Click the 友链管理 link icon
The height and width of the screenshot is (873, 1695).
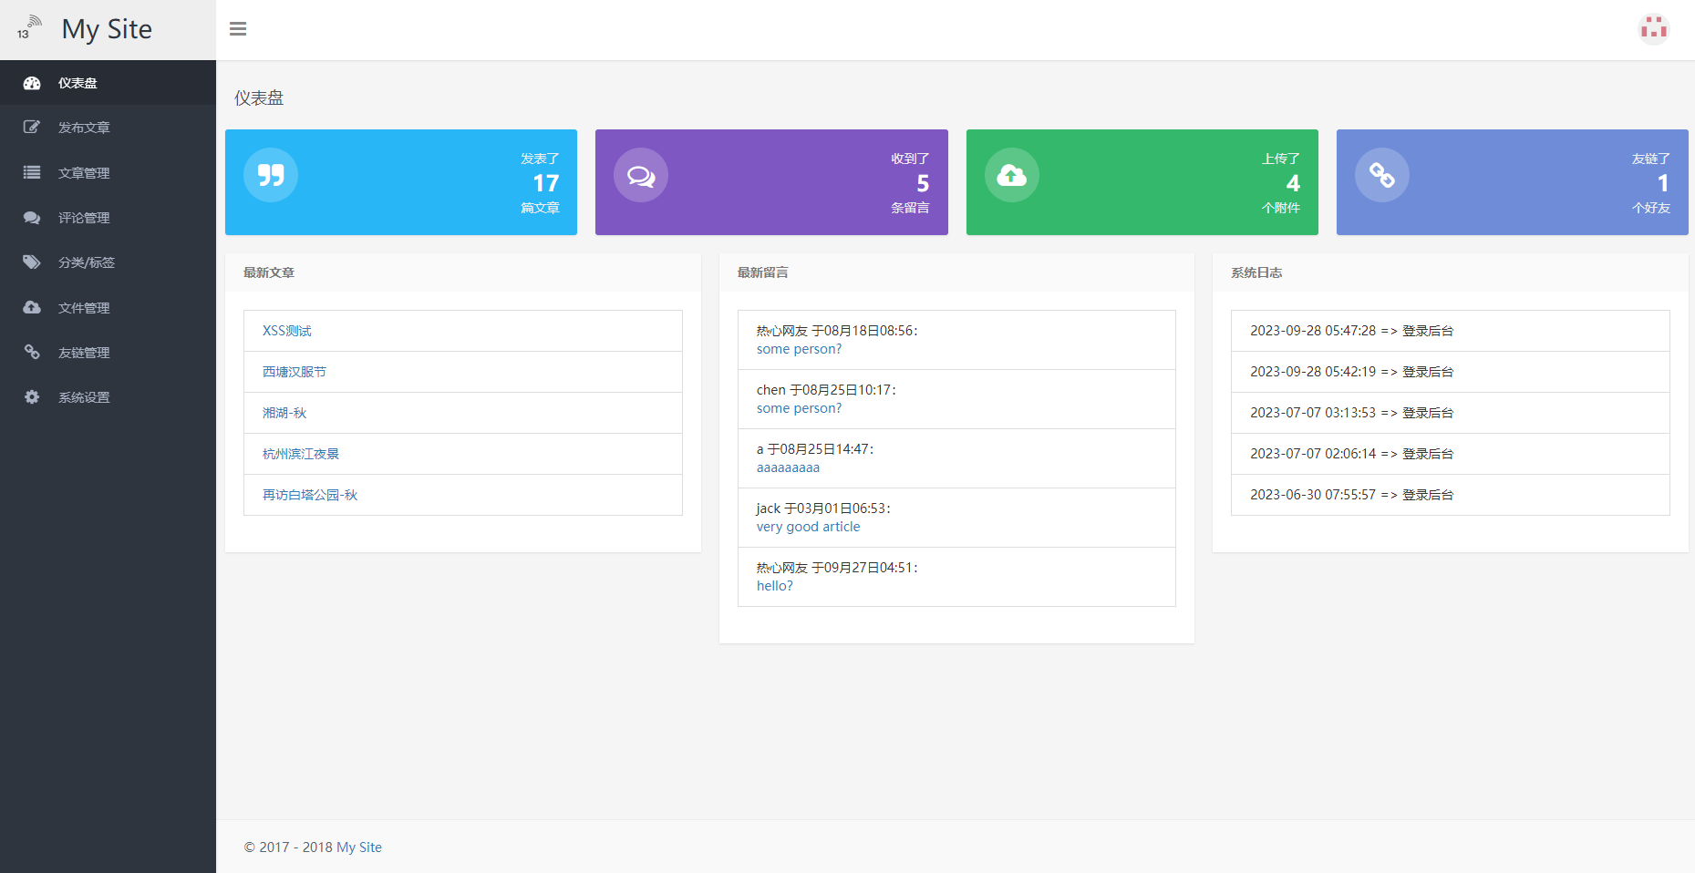click(32, 352)
